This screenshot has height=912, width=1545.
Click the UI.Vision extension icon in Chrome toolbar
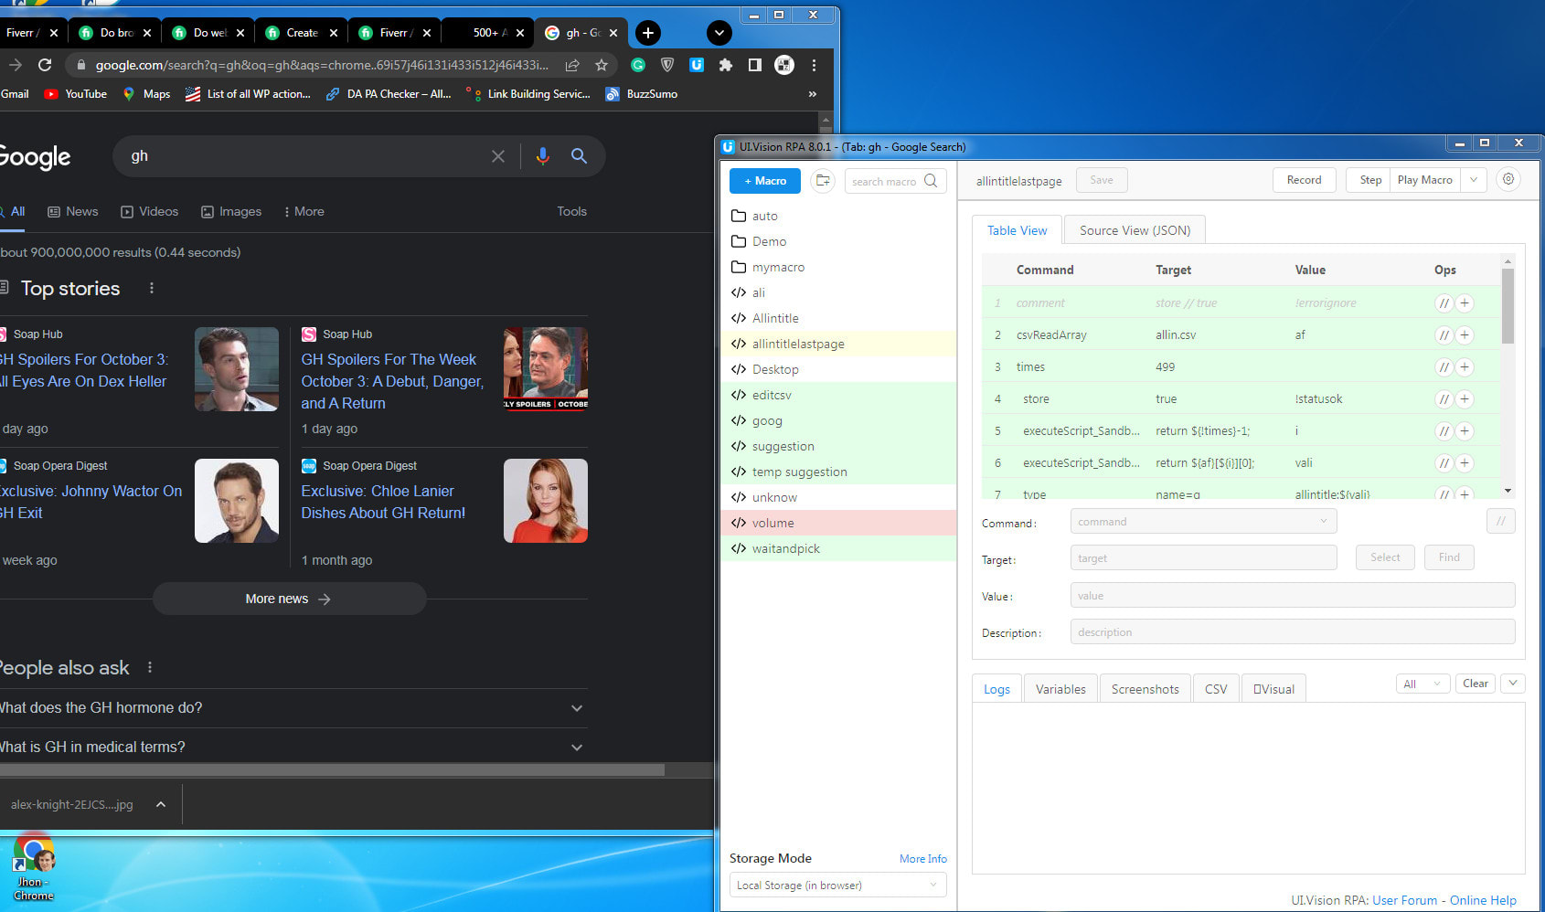point(696,65)
